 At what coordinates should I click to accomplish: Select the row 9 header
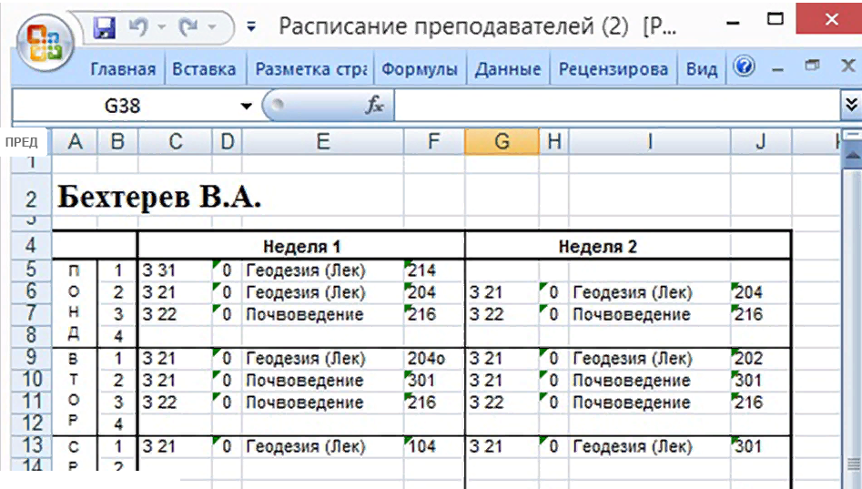(x=30, y=359)
